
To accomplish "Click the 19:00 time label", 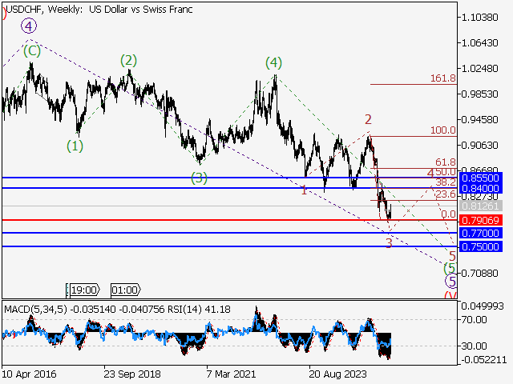I will [83, 290].
